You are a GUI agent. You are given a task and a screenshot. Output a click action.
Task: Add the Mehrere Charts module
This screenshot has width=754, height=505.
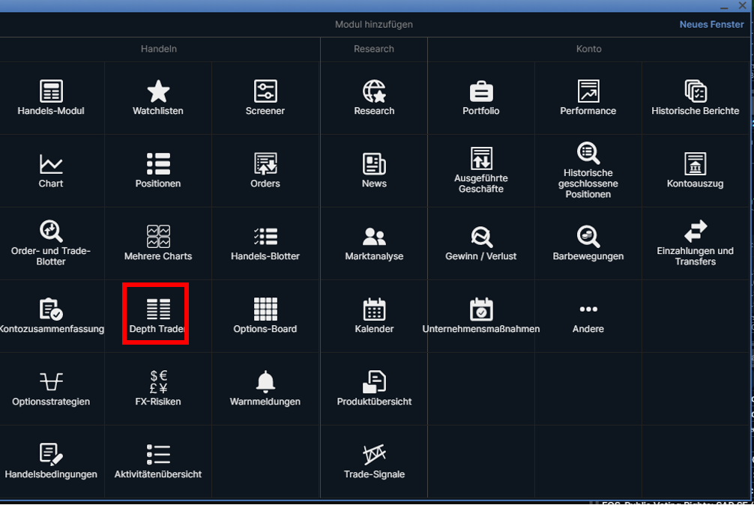tap(158, 238)
